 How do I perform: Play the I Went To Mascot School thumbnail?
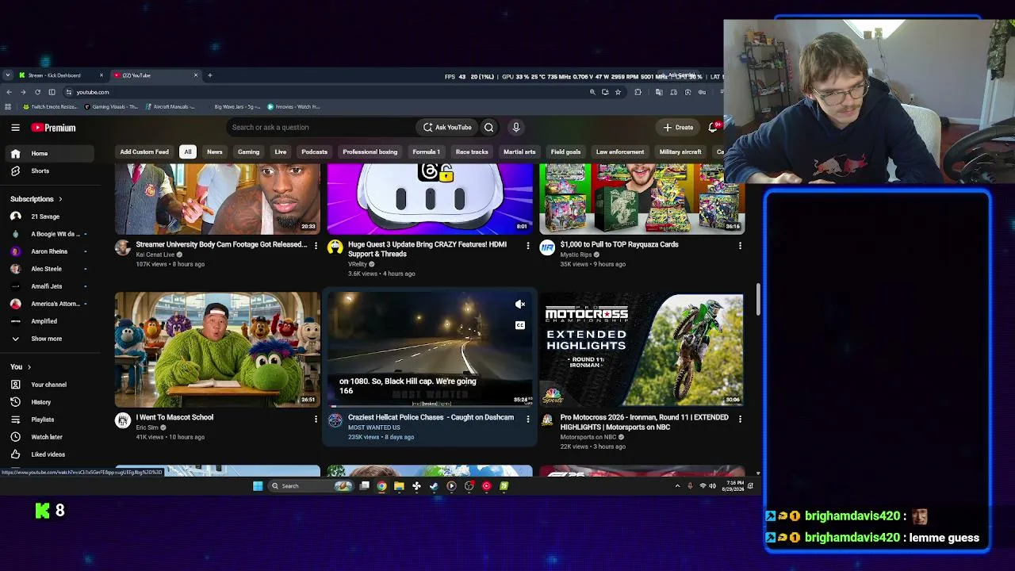tap(217, 349)
